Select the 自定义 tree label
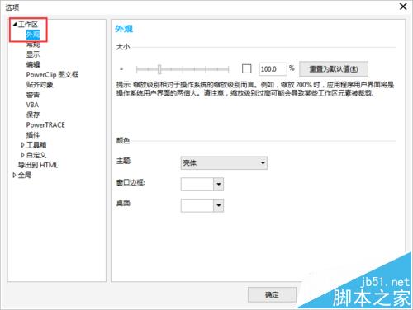413x310 pixels. [36, 155]
